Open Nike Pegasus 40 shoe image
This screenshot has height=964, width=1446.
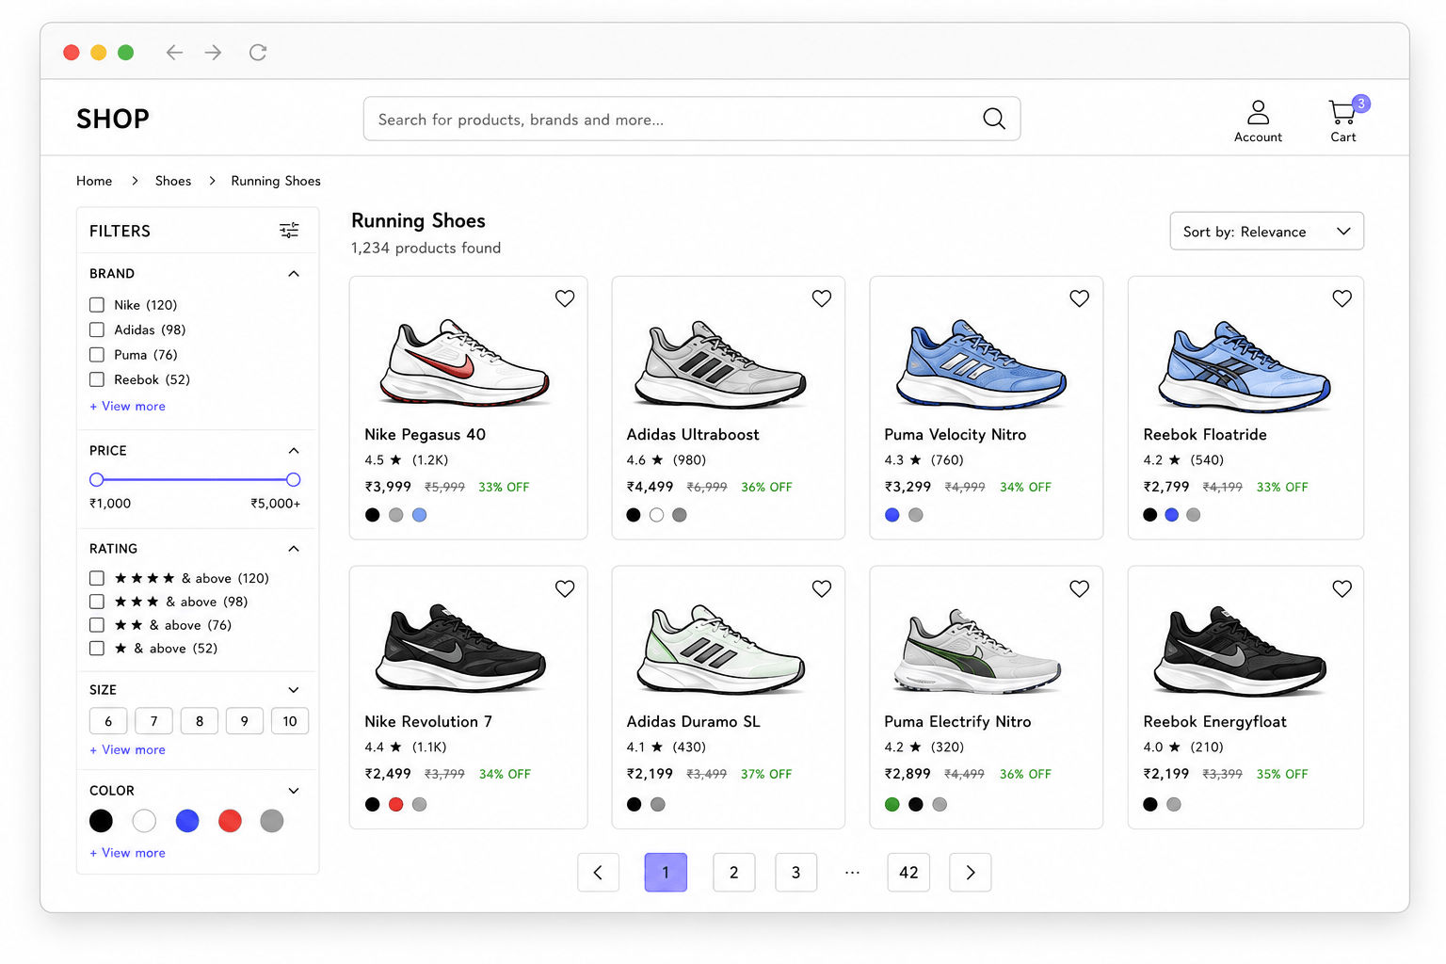pyautogui.click(x=464, y=362)
